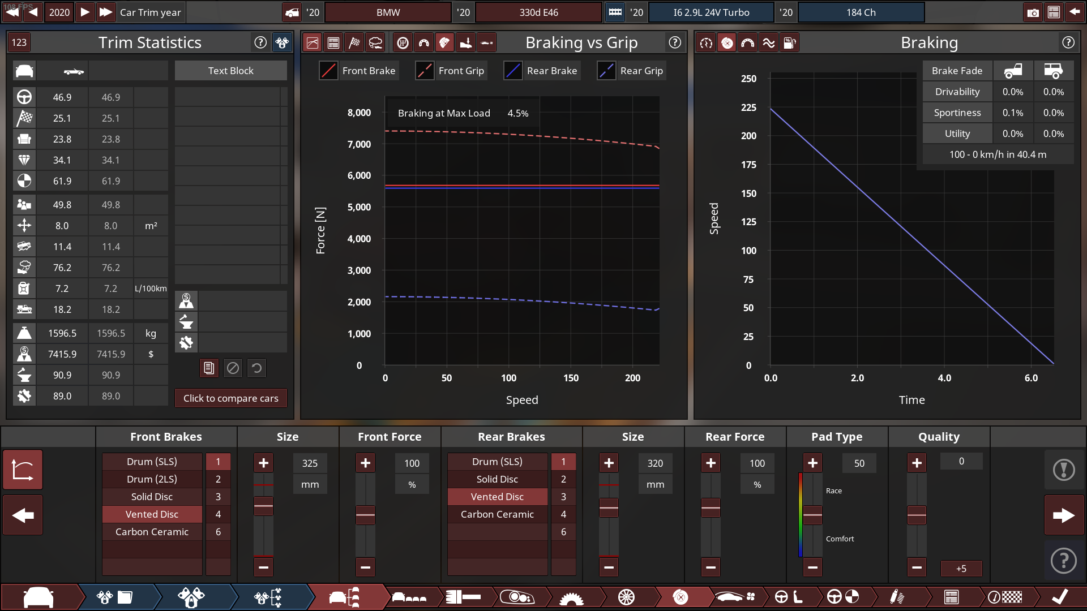Increase front brake size with plus

[x=263, y=463]
